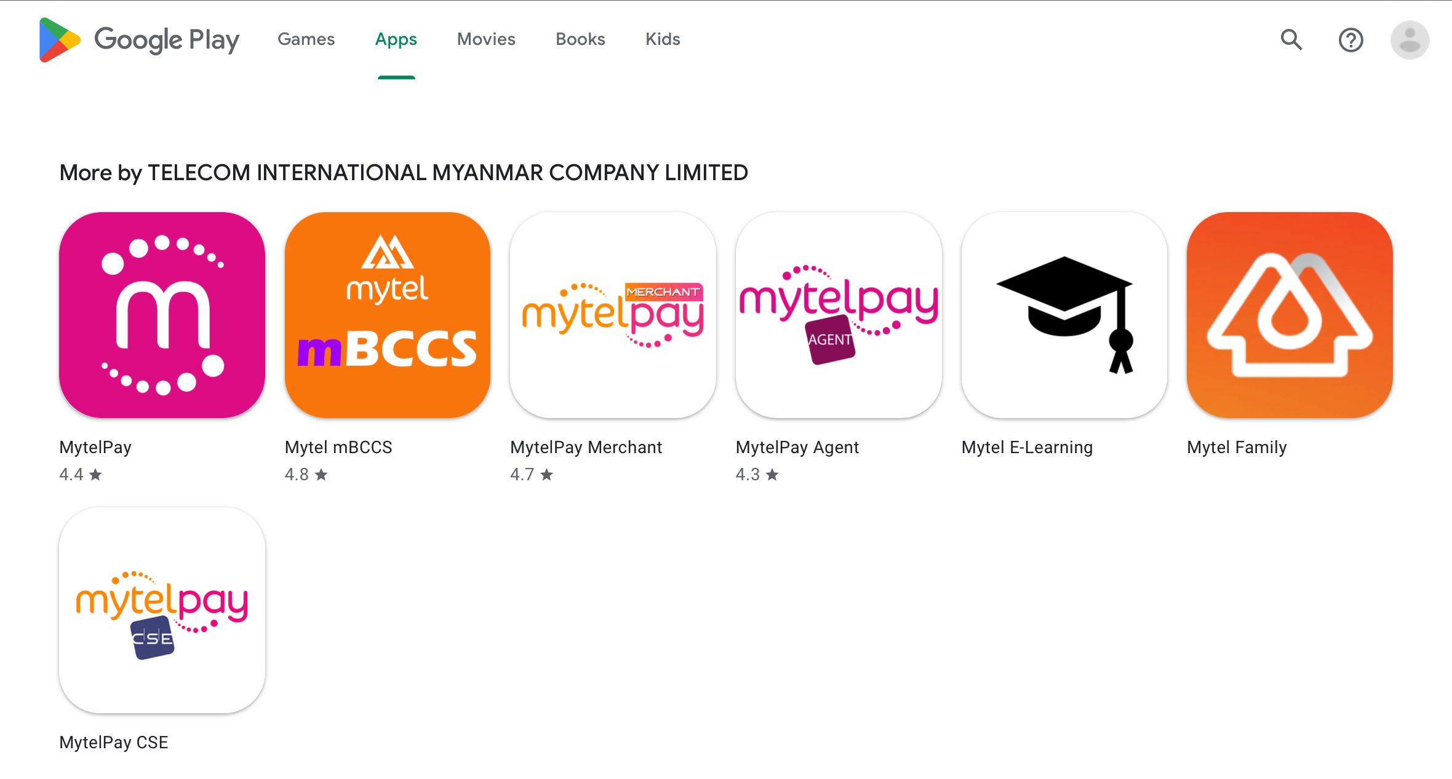
Task: Switch to the Games tab
Action: click(x=306, y=39)
